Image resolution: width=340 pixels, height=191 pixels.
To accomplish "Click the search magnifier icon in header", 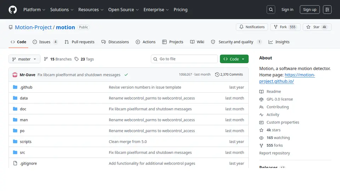I will click(271, 10).
